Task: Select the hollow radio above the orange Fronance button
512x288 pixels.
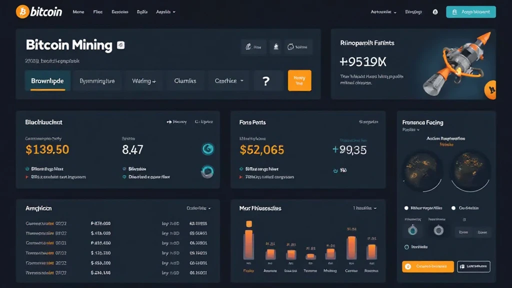Action: click(x=406, y=247)
